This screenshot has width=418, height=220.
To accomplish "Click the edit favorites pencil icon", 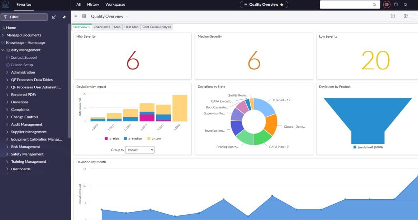I will (x=54, y=17).
